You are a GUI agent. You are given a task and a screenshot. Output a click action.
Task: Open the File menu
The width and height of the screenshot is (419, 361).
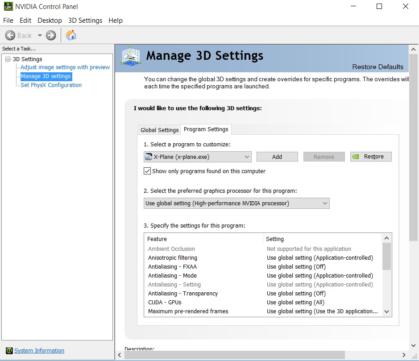[x=8, y=21]
